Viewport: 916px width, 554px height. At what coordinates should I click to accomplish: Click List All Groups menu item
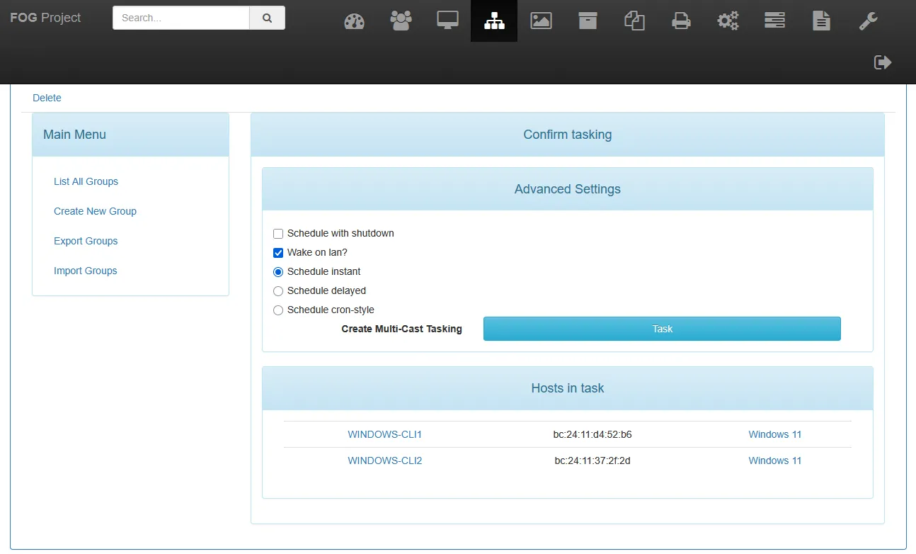[86, 181]
